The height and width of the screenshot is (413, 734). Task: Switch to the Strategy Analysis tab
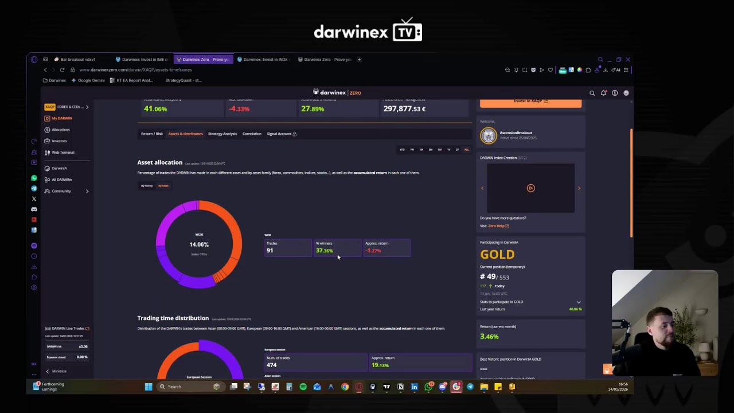tap(222, 134)
